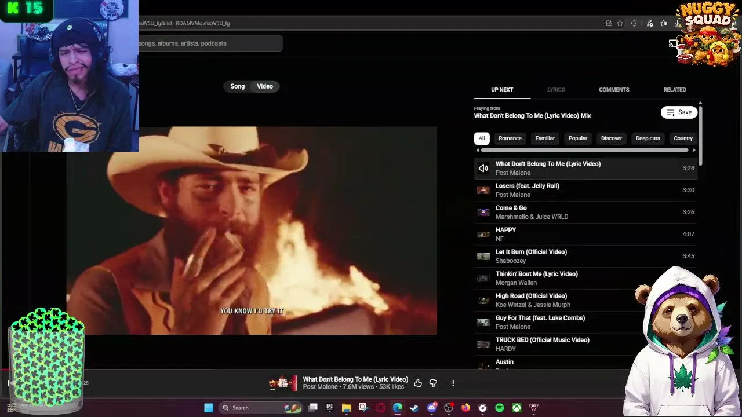Open Snipping Tool on the taskbar

coord(363,408)
